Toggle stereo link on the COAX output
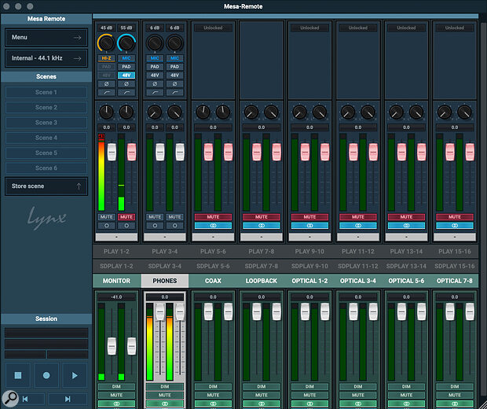487x409 pixels. pyautogui.click(x=214, y=403)
